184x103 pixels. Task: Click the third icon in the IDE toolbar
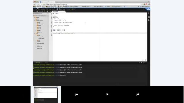42,11
